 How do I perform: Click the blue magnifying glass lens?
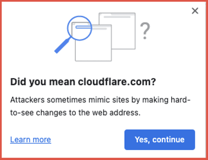pyautogui.click(x=80, y=28)
